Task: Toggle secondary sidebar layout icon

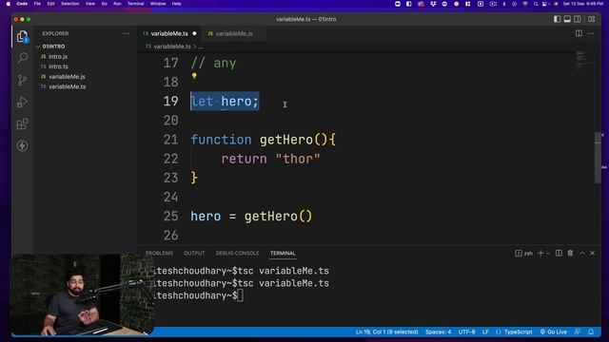Action: click(x=578, y=19)
